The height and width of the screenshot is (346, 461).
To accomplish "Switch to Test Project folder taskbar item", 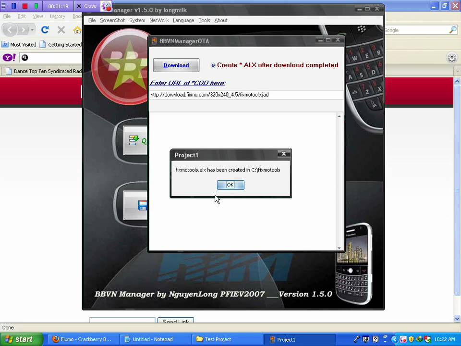I will pos(227,339).
